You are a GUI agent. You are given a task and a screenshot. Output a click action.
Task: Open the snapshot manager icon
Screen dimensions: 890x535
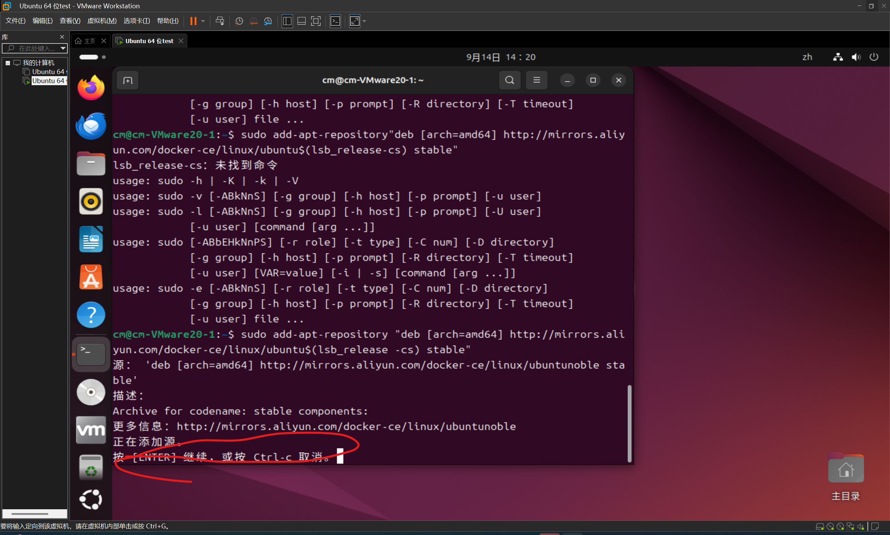(268, 21)
